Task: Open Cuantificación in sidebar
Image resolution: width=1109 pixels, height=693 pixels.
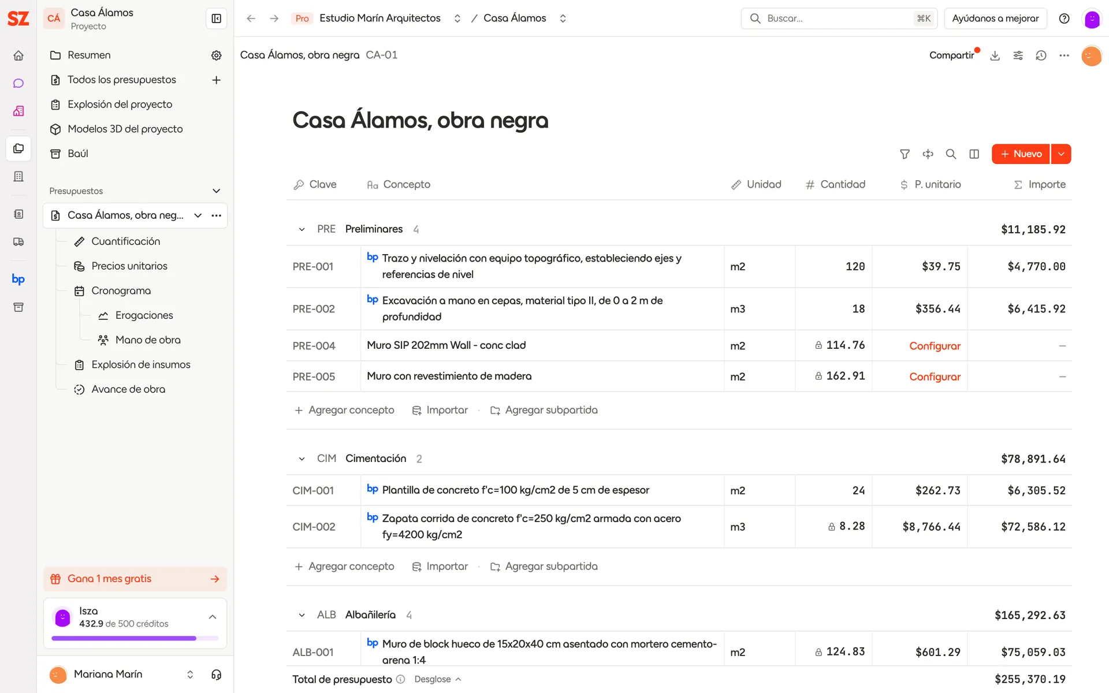Action: (x=126, y=241)
